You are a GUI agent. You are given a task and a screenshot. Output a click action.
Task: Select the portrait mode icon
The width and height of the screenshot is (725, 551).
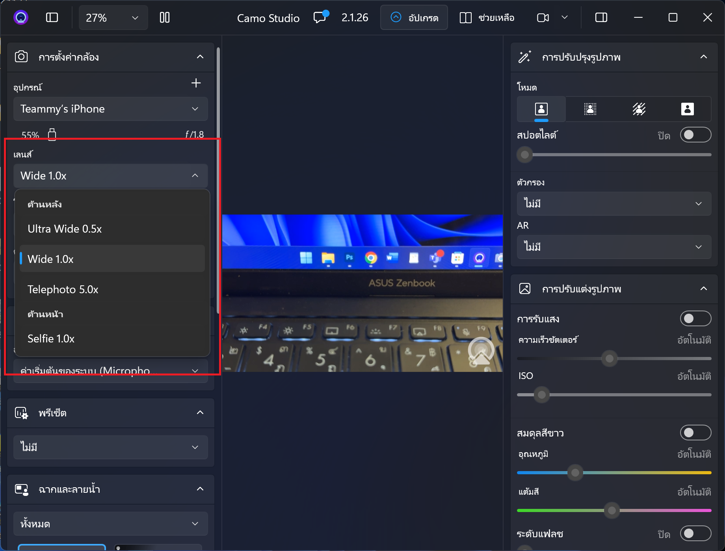[541, 109]
